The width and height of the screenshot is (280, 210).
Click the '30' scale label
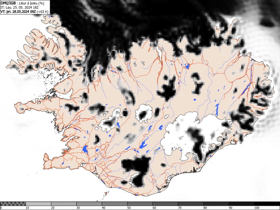click(78, 208)
